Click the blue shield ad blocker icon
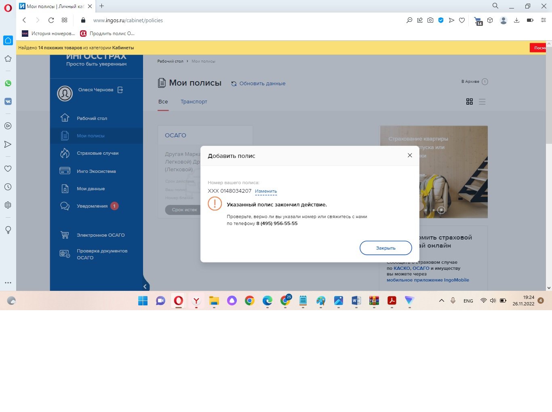 click(441, 20)
